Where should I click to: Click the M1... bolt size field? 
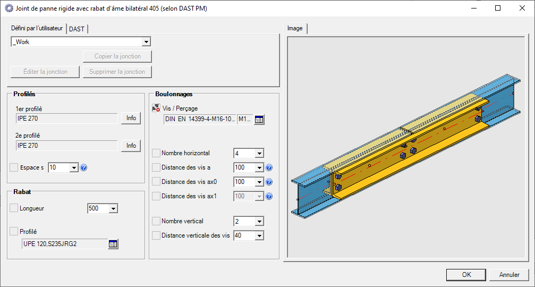click(x=245, y=119)
